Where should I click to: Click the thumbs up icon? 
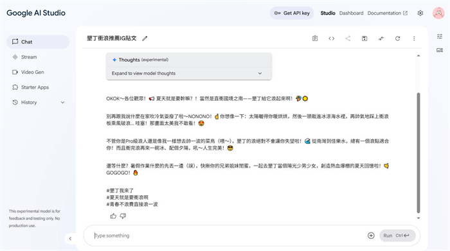113,216
